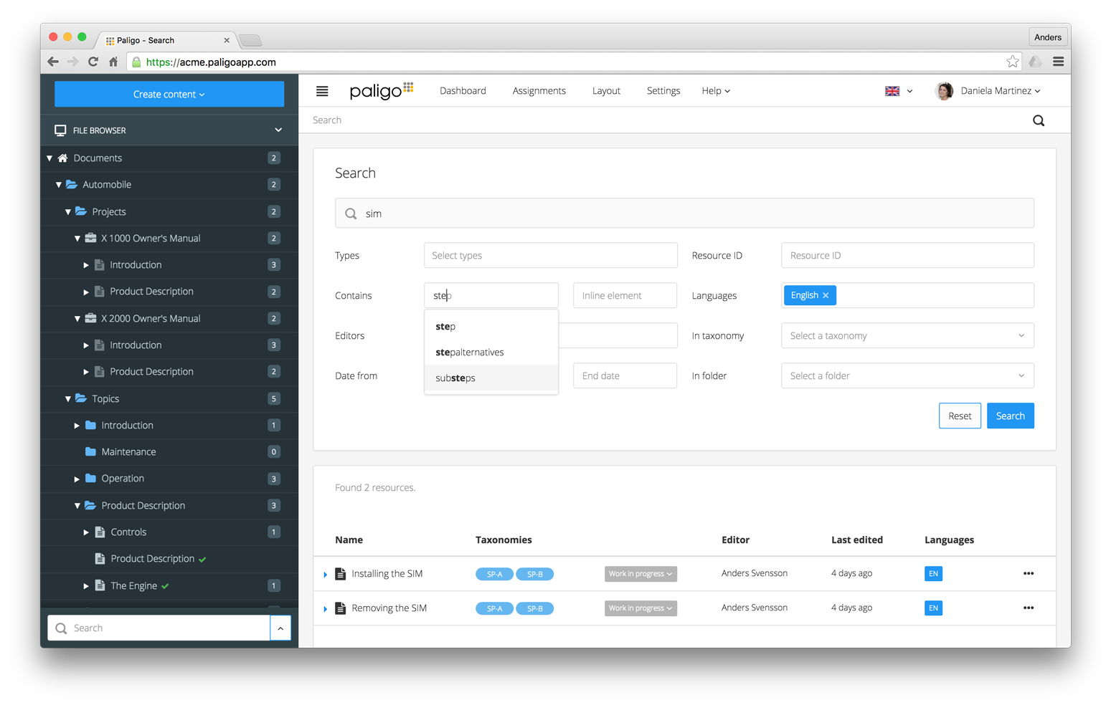This screenshot has width=1111, height=705.
Task: Click the sidebar Search box at the bottom
Action: [159, 628]
